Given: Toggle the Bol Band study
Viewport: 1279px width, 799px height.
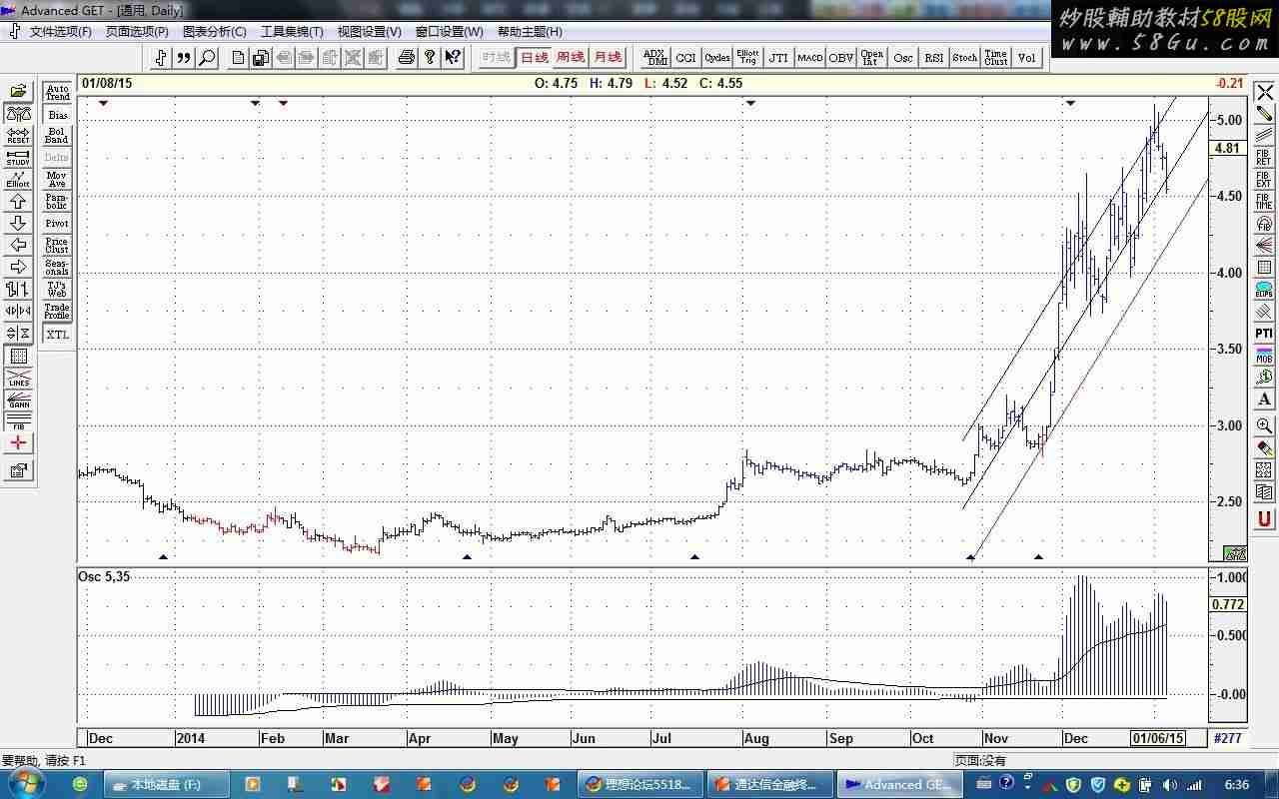Looking at the screenshot, I should point(57,136).
